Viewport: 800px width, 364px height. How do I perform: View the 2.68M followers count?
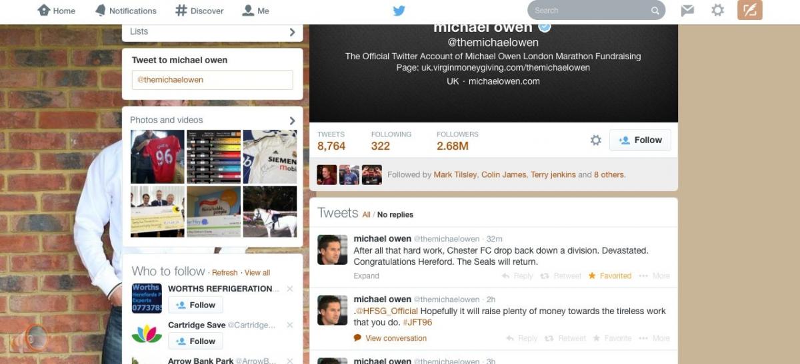[x=457, y=140]
